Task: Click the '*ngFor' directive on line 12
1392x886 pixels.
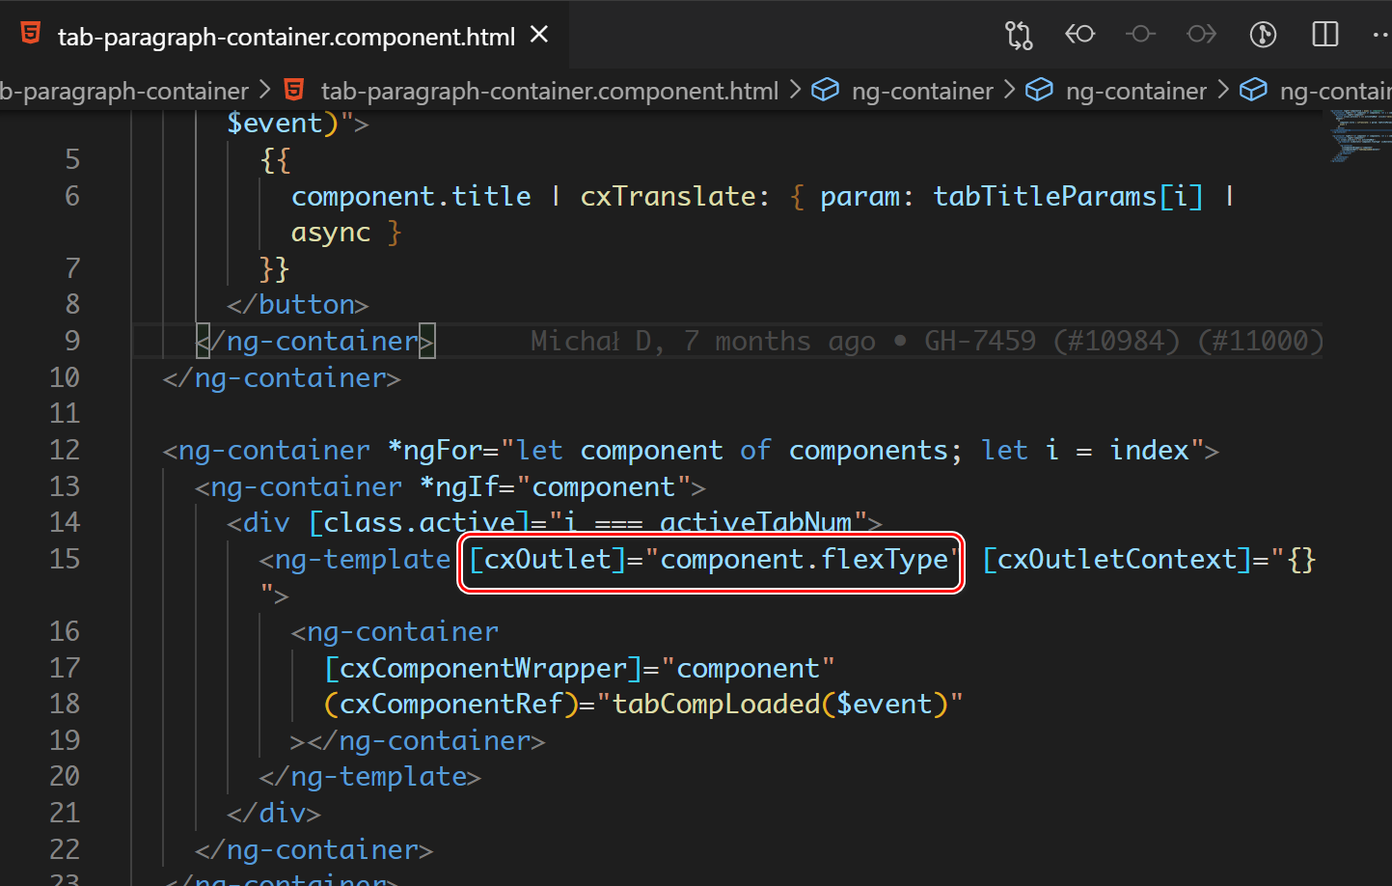Action: (435, 450)
